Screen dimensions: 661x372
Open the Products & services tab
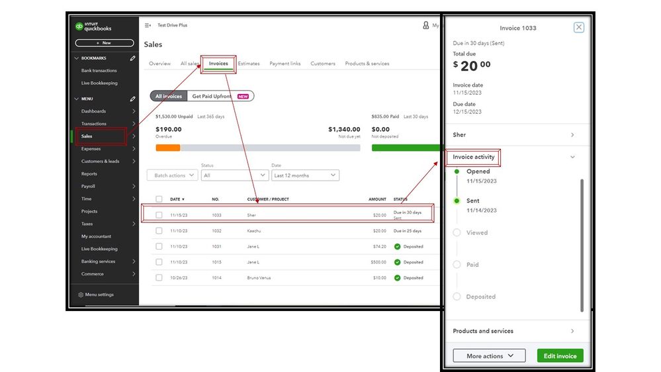[x=367, y=64]
